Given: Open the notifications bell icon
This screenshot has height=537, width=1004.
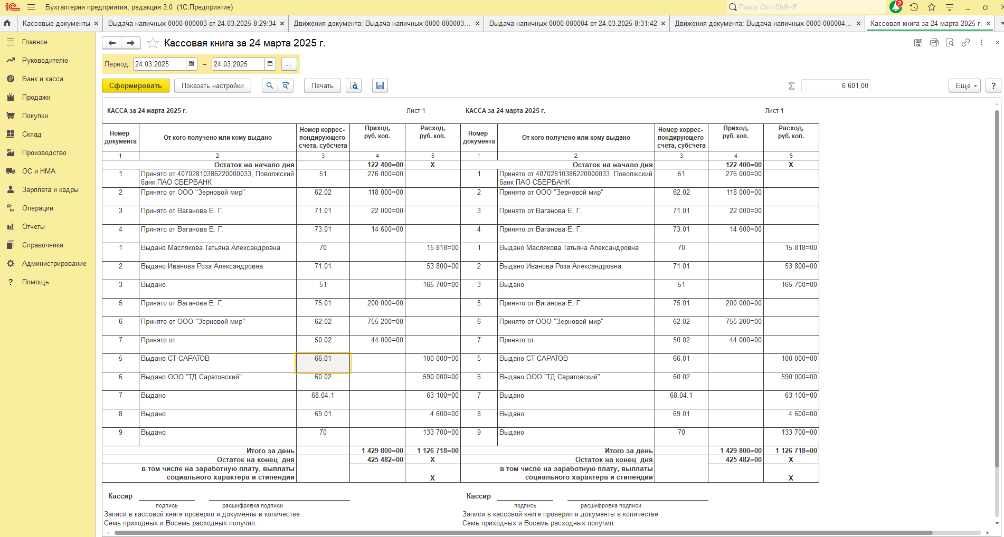Looking at the screenshot, I should click(x=896, y=7).
